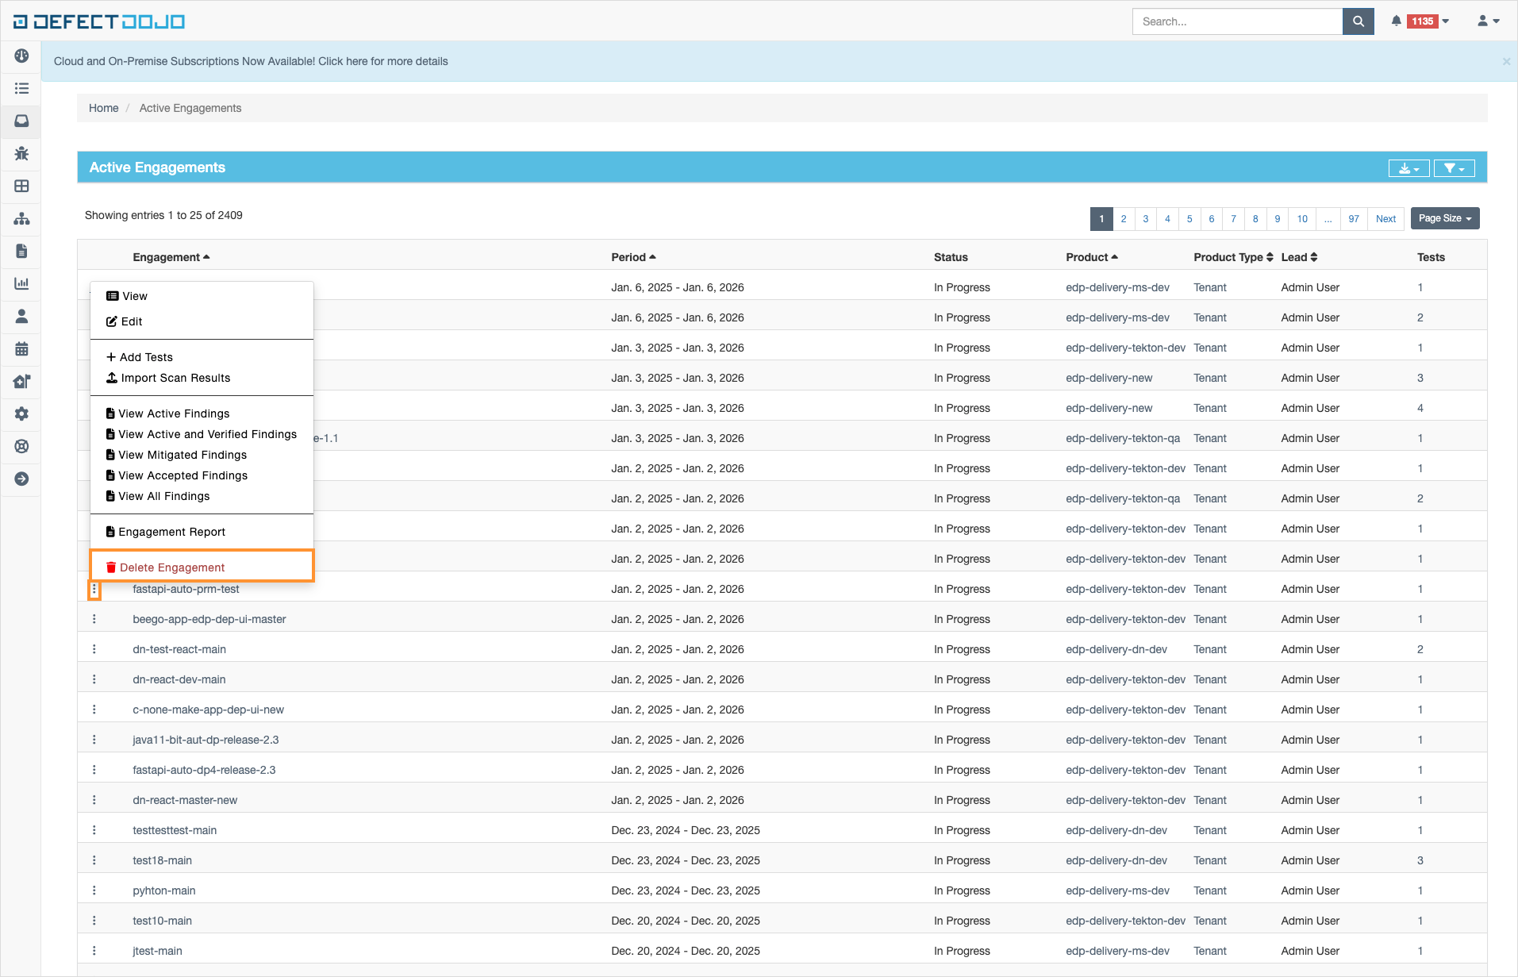Click the bug findings sidebar icon
The height and width of the screenshot is (977, 1518).
(x=21, y=153)
